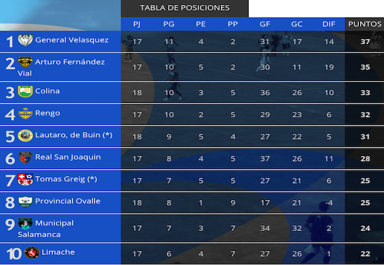Click the Municipal Salamanca club crest
The height and width of the screenshot is (265, 384).
tap(25, 223)
